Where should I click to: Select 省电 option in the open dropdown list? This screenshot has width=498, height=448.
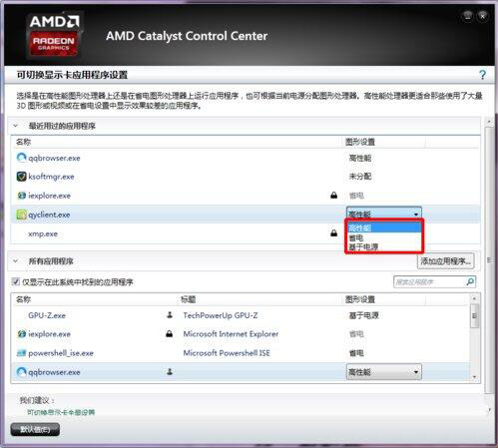point(384,237)
